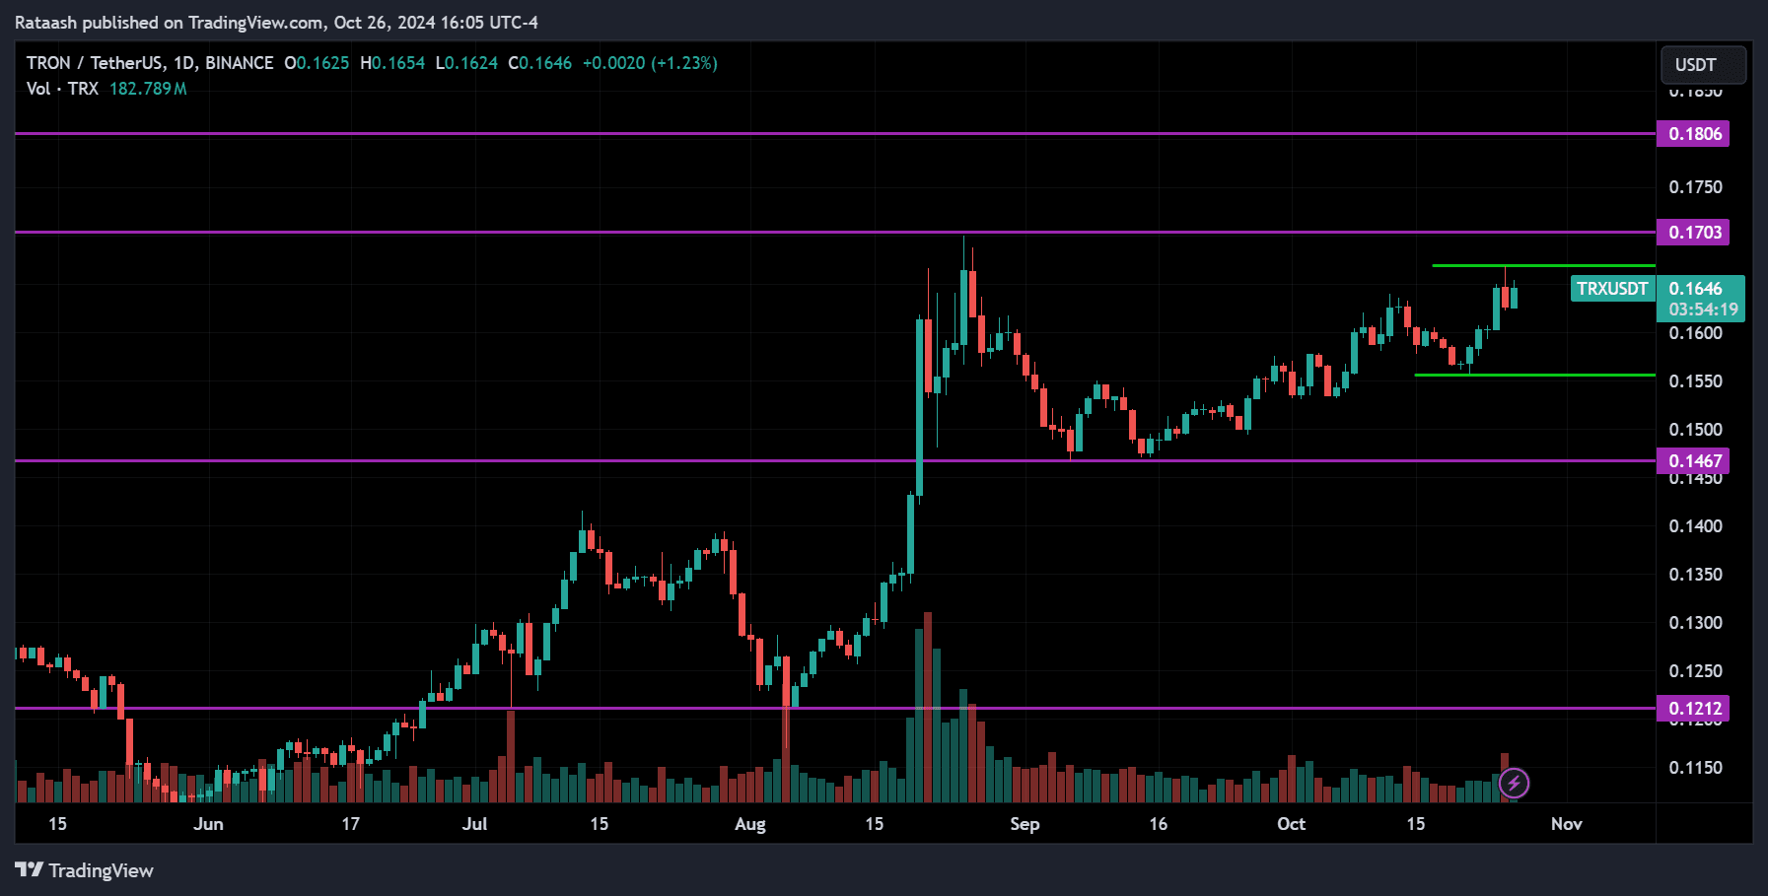Click the change value +0.0020 (+1.23%)
This screenshot has width=1768, height=896.
pos(650,63)
